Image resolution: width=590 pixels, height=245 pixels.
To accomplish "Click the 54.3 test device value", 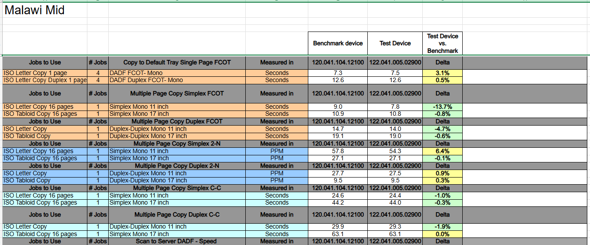I will pyautogui.click(x=395, y=151).
